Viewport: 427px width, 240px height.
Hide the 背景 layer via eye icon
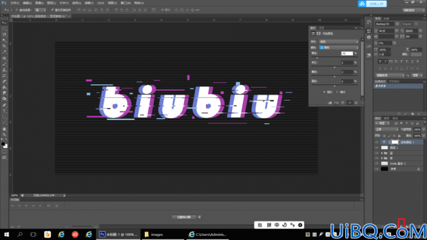377,169
